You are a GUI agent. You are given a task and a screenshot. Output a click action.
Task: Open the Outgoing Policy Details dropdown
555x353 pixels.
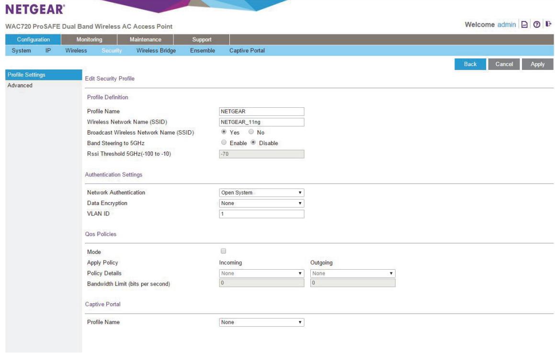(x=353, y=273)
